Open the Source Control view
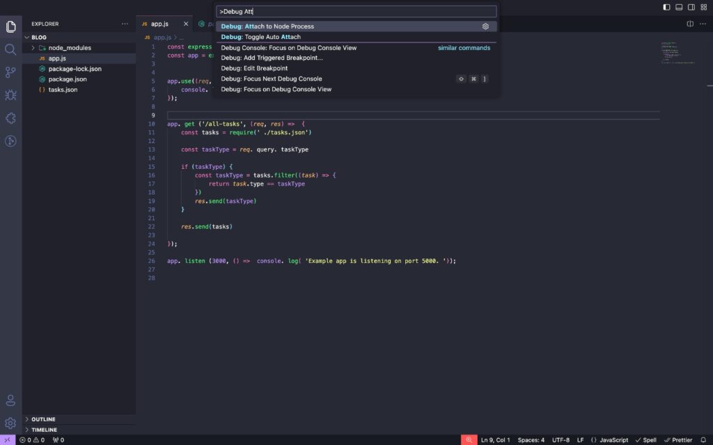 click(x=10, y=72)
